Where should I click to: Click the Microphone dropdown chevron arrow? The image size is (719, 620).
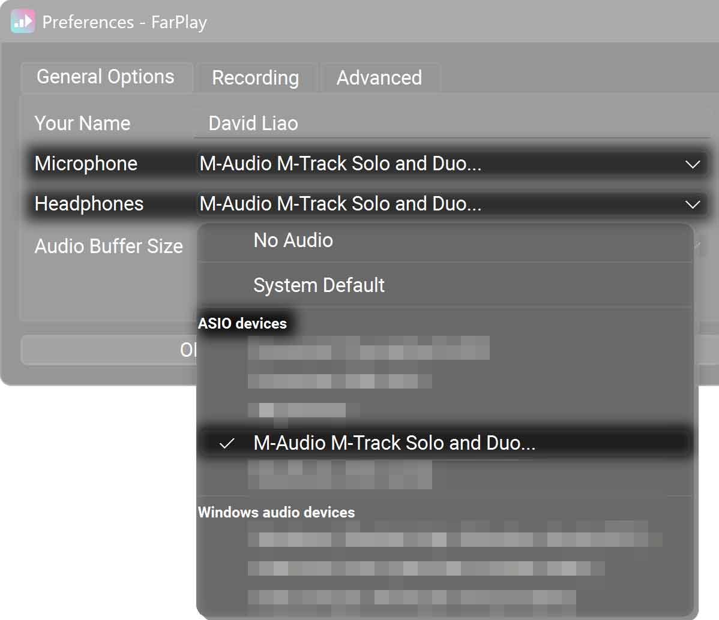[693, 164]
